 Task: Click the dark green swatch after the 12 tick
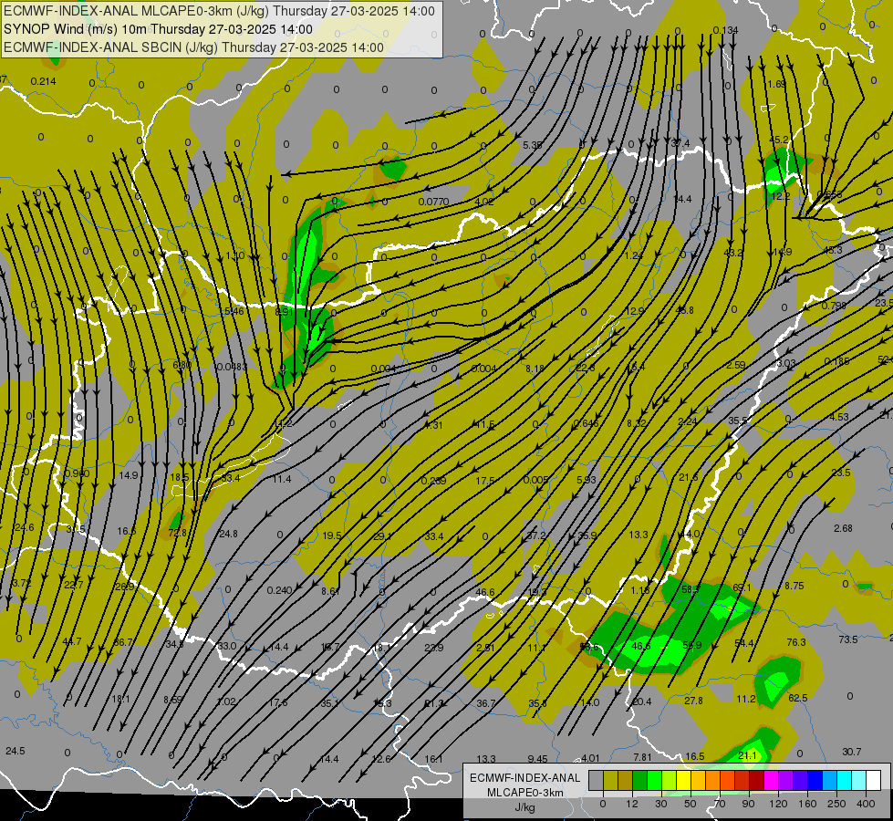(639, 780)
